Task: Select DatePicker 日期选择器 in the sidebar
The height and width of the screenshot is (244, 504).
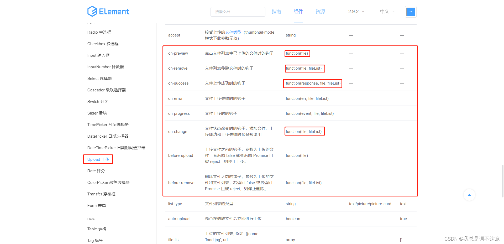Action: point(108,136)
